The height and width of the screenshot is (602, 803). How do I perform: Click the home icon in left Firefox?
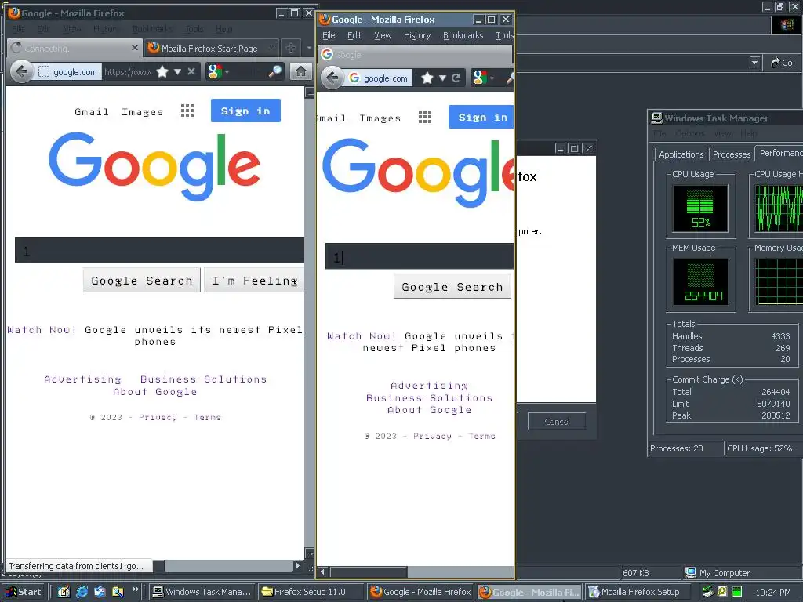coord(300,71)
